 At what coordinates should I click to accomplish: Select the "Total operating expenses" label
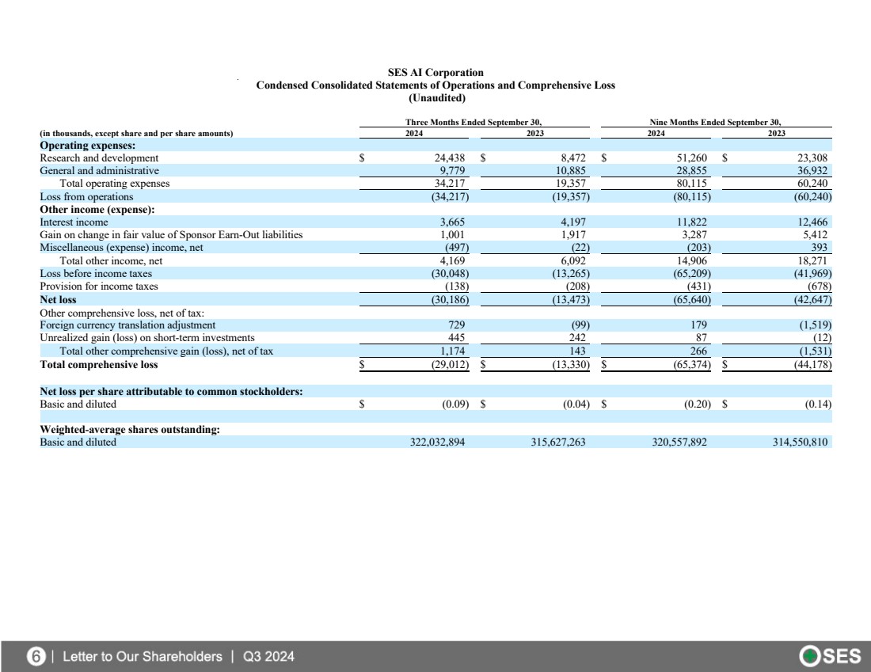(115, 184)
